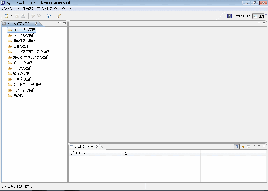Select the 通信の操作 folder
The image size is (268, 191).
tap(18, 46)
